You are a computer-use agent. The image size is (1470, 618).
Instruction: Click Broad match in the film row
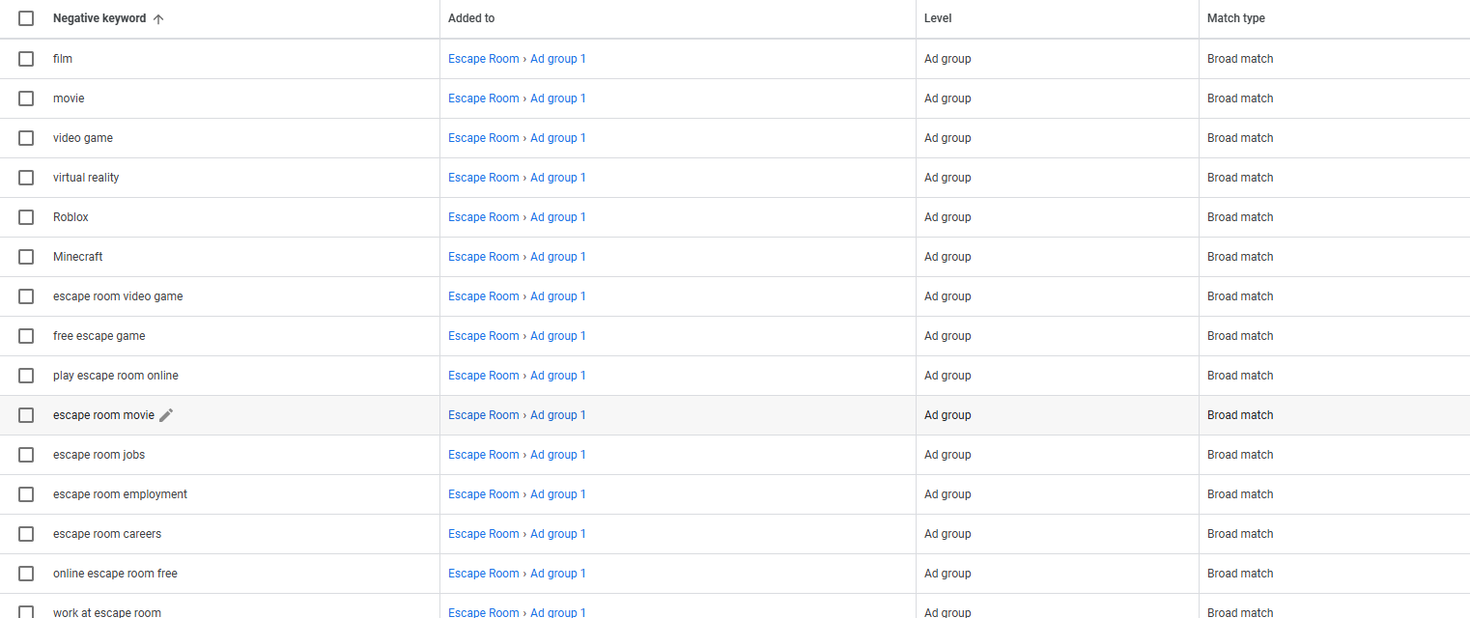click(1240, 59)
